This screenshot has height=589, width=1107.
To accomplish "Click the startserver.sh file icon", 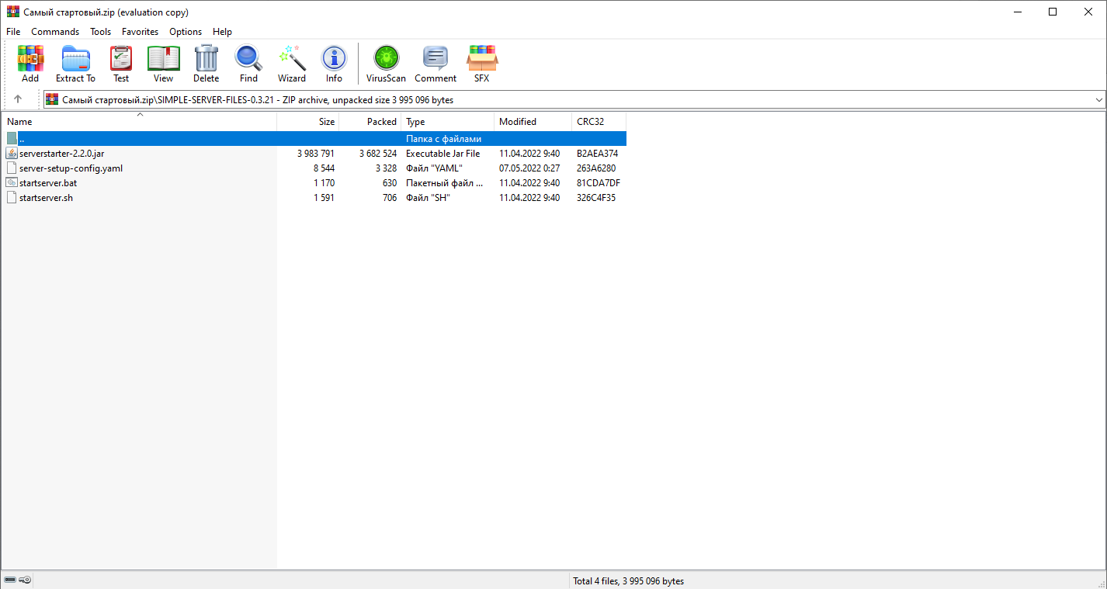I will pos(12,198).
